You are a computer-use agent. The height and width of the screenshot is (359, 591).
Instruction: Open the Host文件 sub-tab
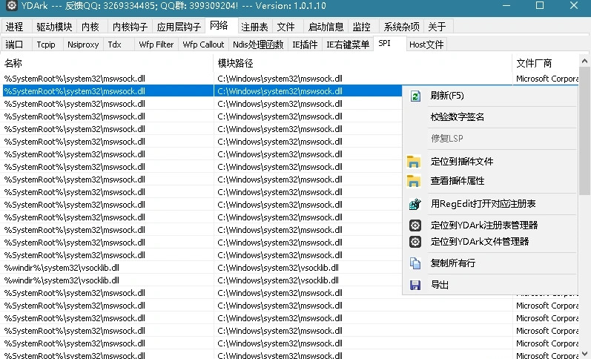[426, 45]
